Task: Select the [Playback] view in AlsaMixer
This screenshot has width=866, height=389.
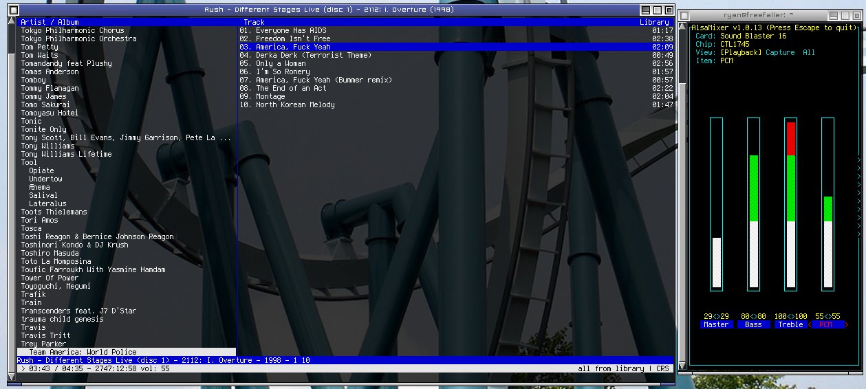Action: pyautogui.click(x=741, y=52)
